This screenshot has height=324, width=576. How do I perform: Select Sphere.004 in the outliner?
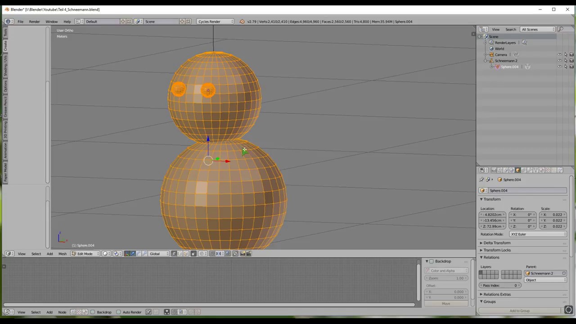click(x=509, y=67)
